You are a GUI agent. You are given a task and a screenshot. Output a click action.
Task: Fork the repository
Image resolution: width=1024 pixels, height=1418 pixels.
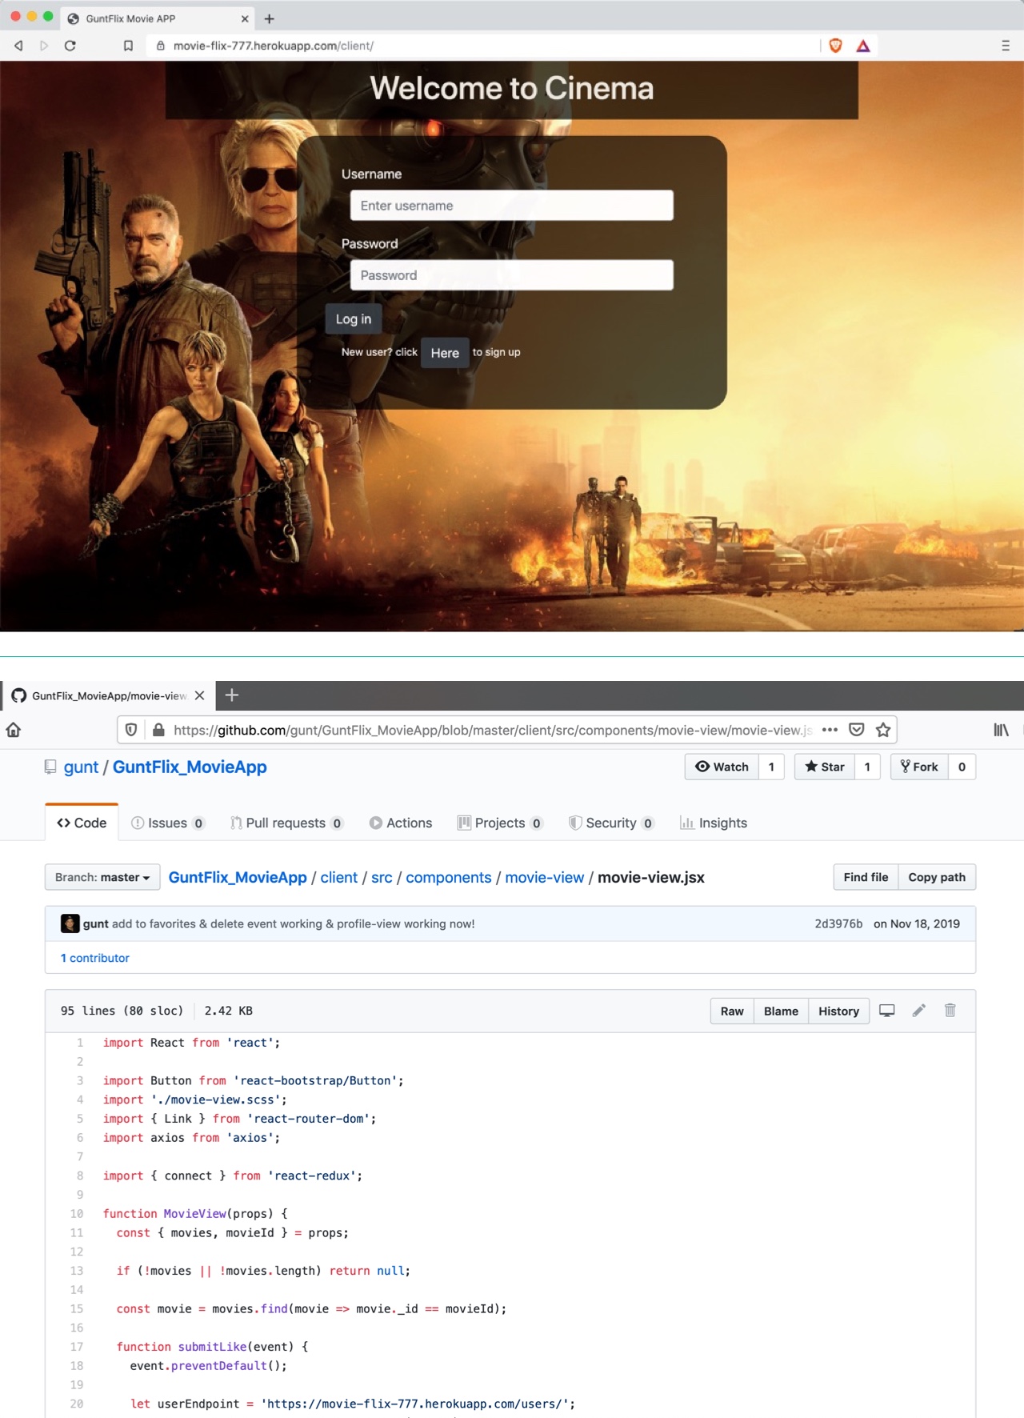(x=920, y=767)
